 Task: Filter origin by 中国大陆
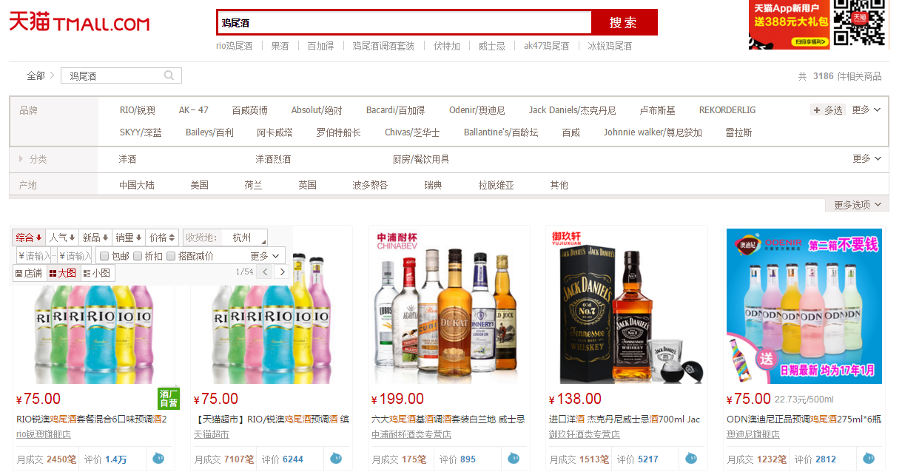pos(137,185)
